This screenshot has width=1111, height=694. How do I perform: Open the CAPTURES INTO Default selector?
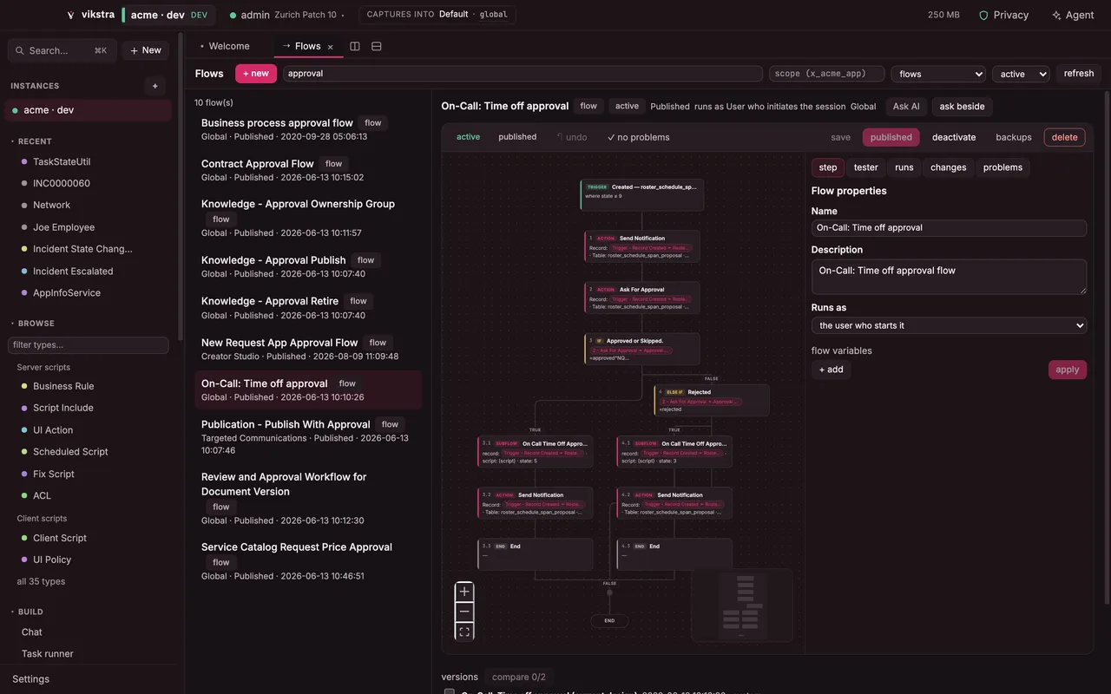tap(437, 15)
